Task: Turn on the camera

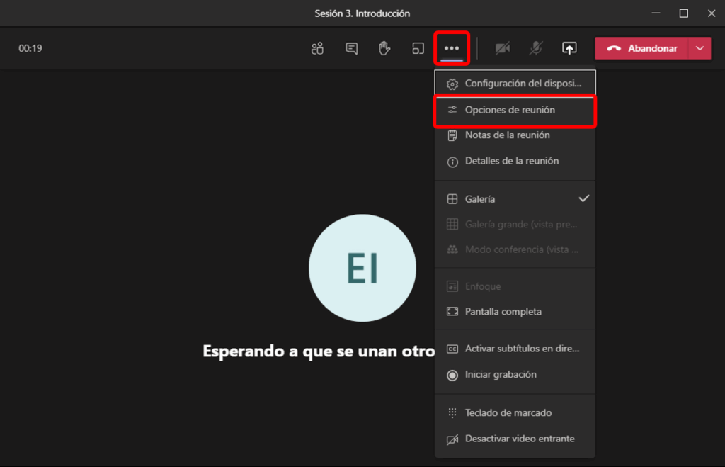Action: 503,48
